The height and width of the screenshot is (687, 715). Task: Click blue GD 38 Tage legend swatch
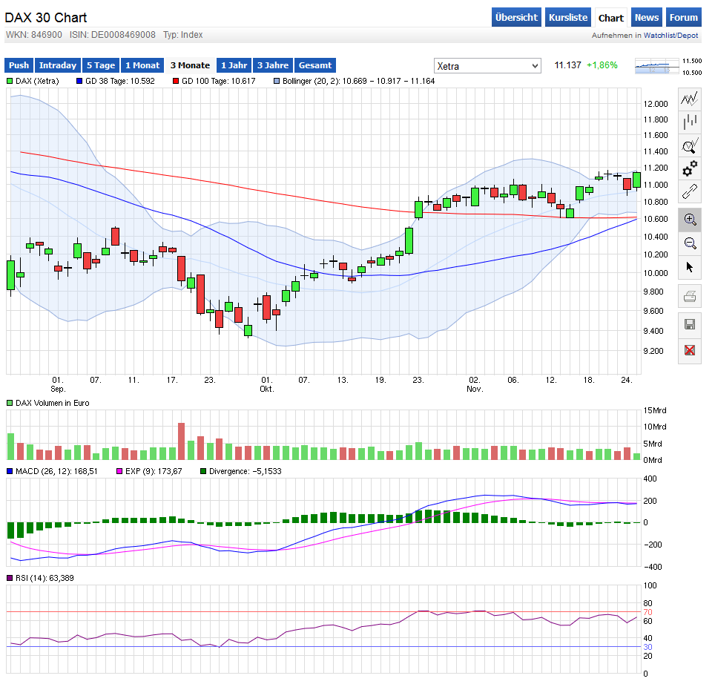(79, 81)
